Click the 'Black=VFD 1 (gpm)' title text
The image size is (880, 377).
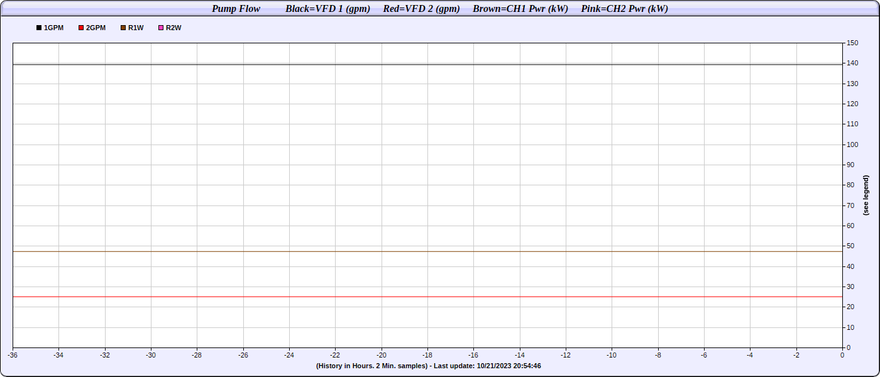[327, 9]
